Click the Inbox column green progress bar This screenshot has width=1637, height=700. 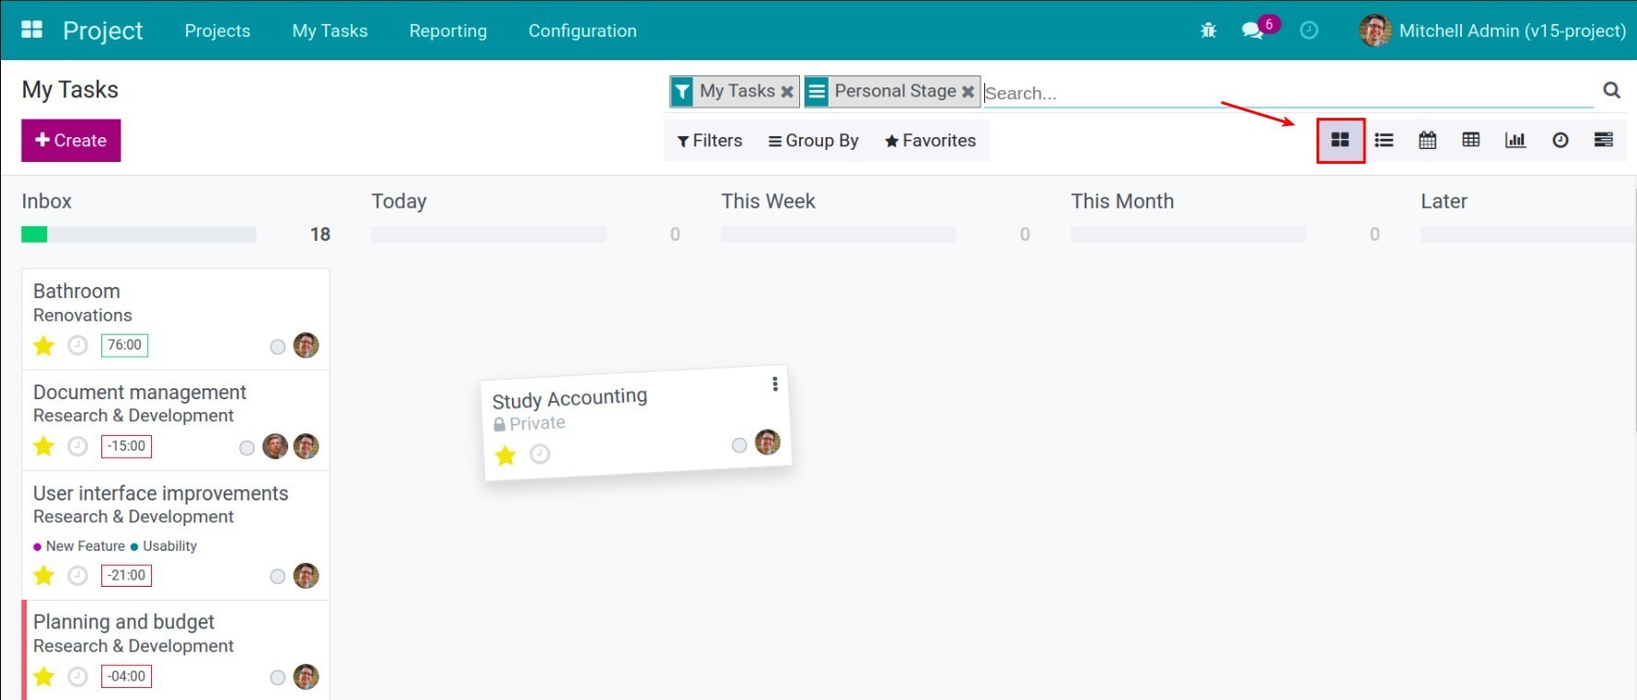coord(34,235)
